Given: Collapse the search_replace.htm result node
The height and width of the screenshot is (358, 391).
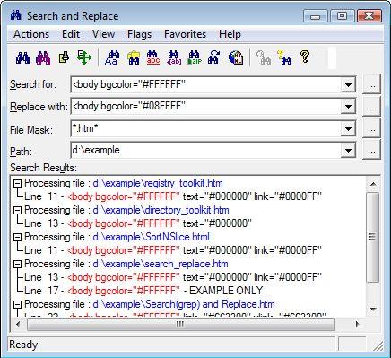Looking at the screenshot, I should (x=18, y=264).
